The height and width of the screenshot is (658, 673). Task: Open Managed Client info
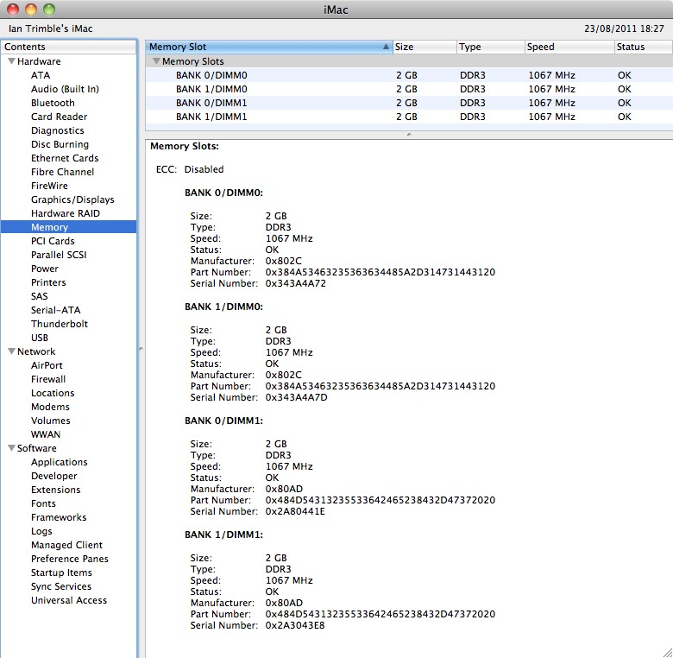click(x=66, y=545)
